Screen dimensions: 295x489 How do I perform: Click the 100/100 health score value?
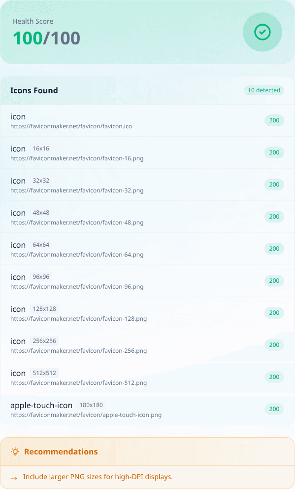click(46, 38)
